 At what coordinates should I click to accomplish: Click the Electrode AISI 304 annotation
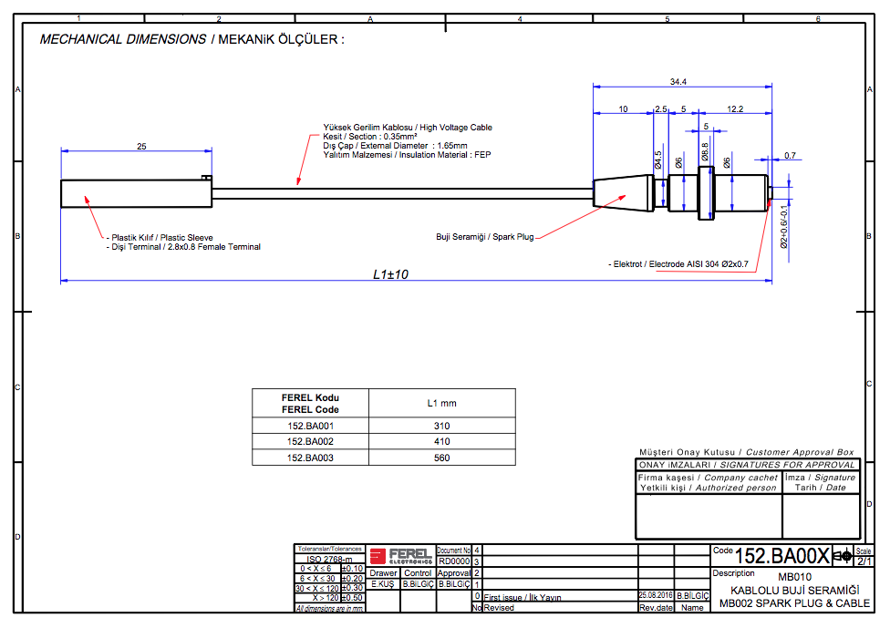(x=680, y=264)
